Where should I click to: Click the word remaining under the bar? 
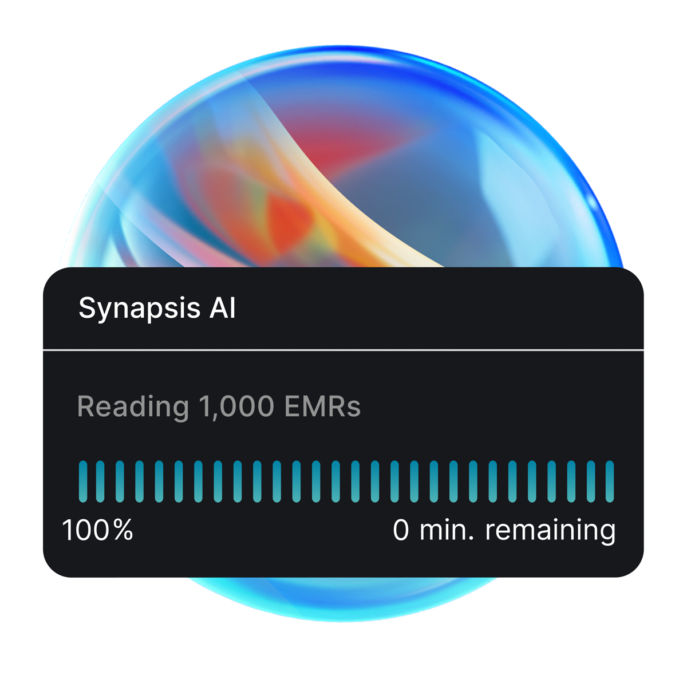pyautogui.click(x=550, y=530)
